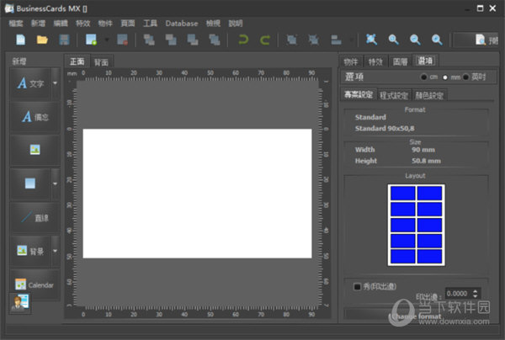Select the cm unit radio button
The width and height of the screenshot is (505, 340).
pos(423,77)
